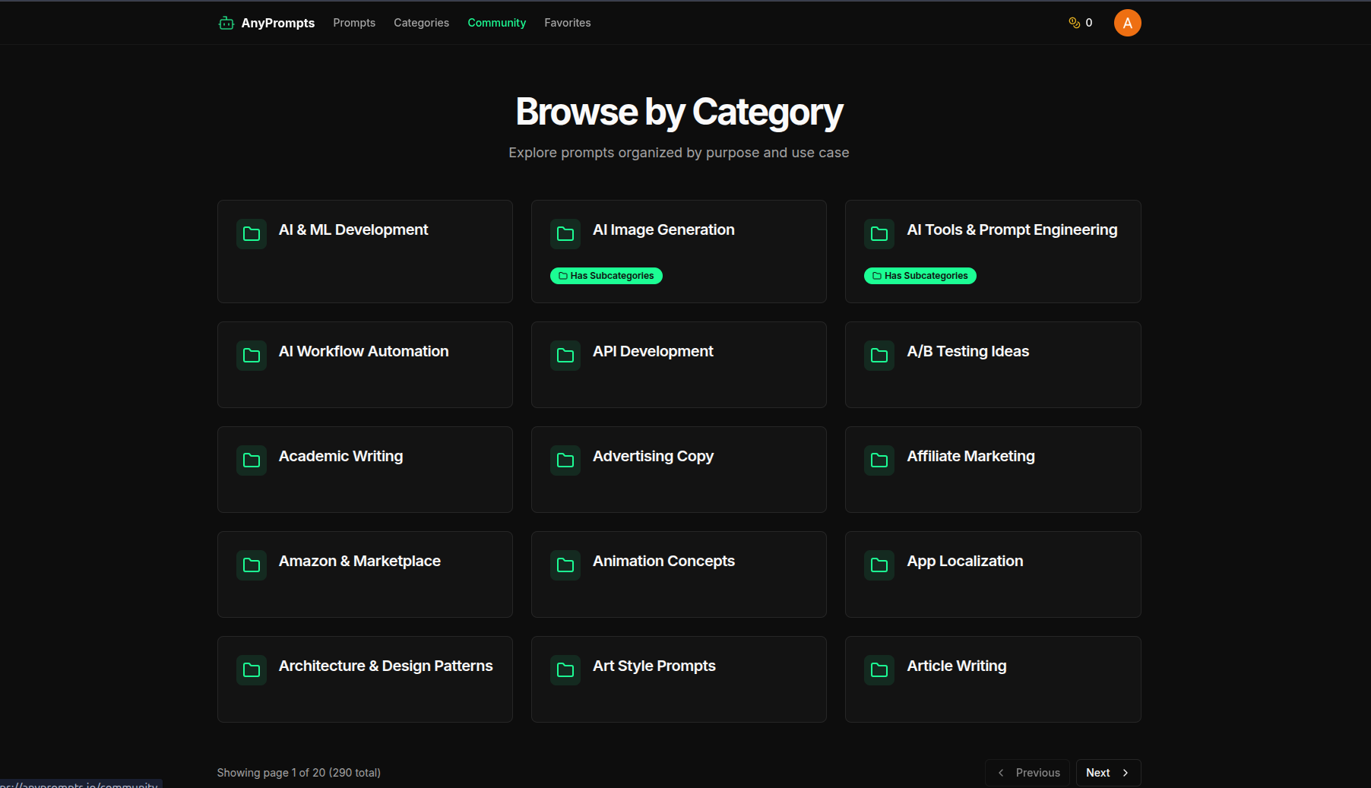Click the AnyPrompts logo icon
1371x788 pixels.
click(226, 23)
